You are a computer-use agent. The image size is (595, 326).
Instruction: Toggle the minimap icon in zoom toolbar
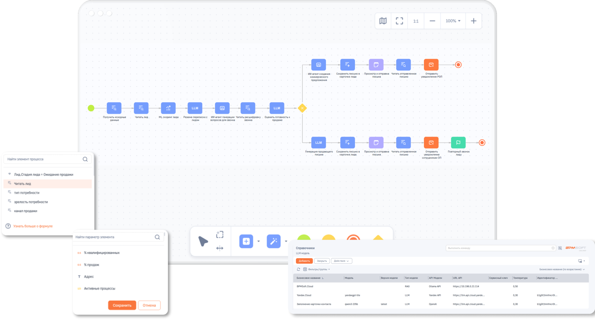point(383,21)
